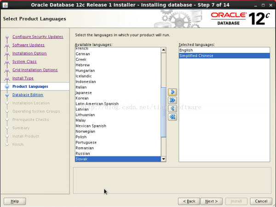
Task: Select Russian in Available languages
Action: 118,154
